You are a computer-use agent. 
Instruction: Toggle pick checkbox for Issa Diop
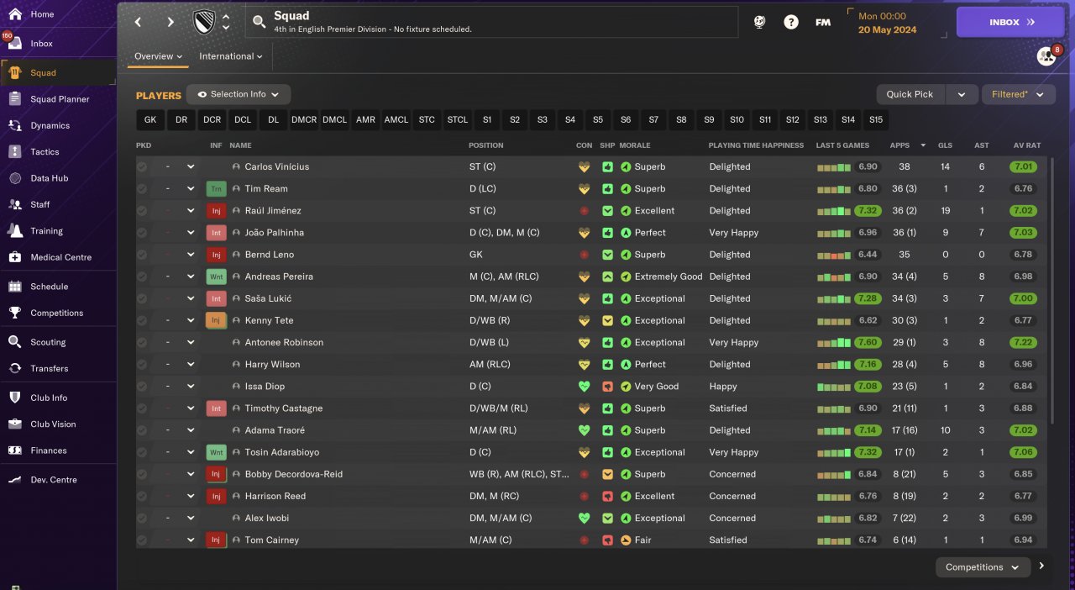[142, 387]
